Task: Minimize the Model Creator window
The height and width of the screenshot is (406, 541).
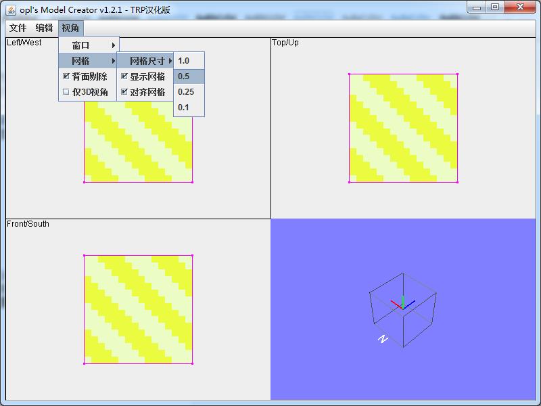Action: [x=477, y=7]
